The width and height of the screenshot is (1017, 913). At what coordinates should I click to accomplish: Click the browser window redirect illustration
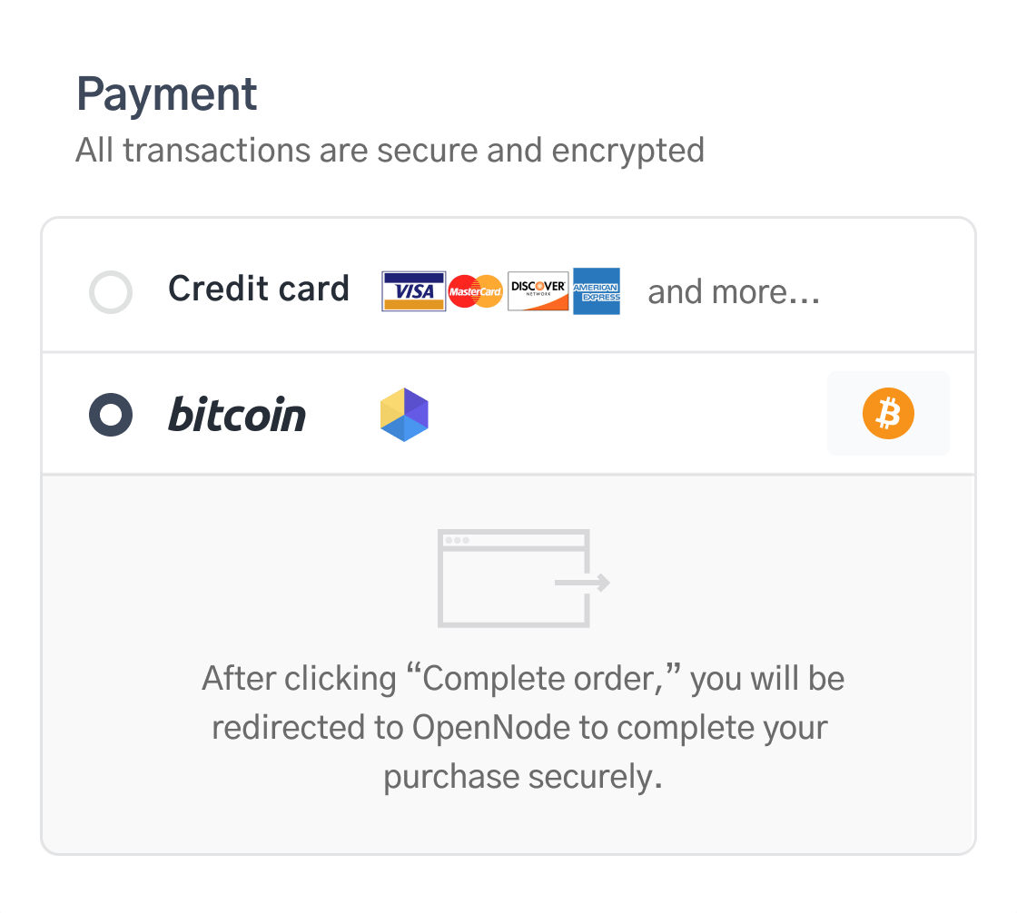pos(515,578)
